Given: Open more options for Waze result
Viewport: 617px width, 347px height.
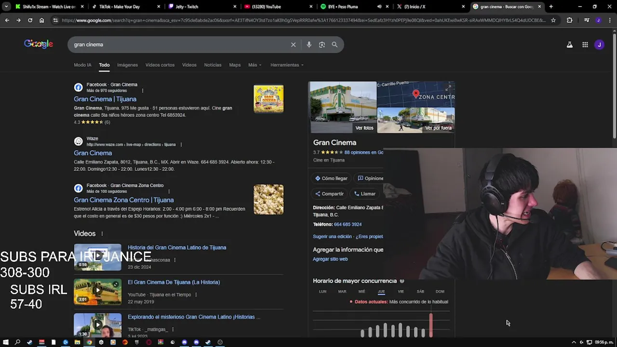Looking at the screenshot, I should tap(181, 145).
